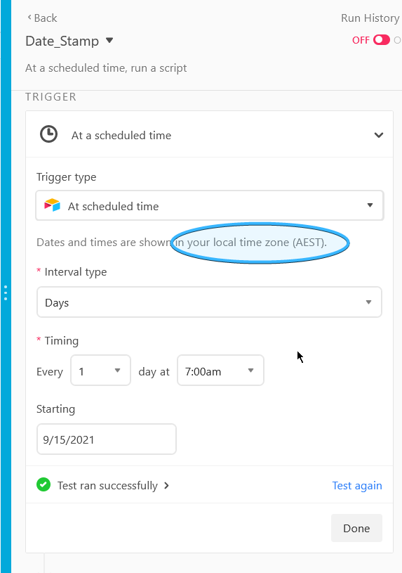
Task: Open Run History
Action: 370,18
